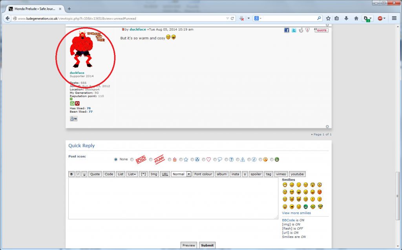Close the Honda Prelude tab
This screenshot has width=402, height=250.
coord(60,9)
